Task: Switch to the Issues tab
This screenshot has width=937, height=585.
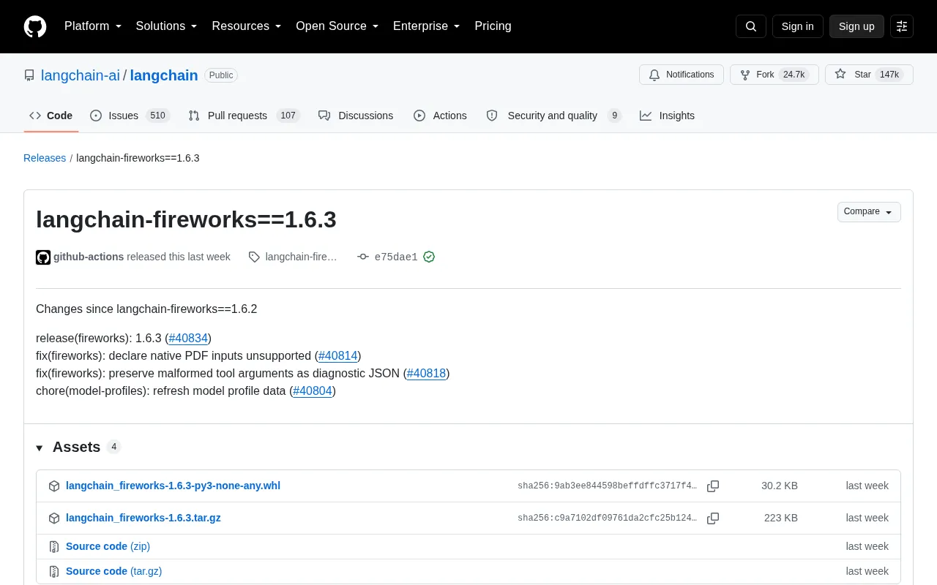Action: 130,116
